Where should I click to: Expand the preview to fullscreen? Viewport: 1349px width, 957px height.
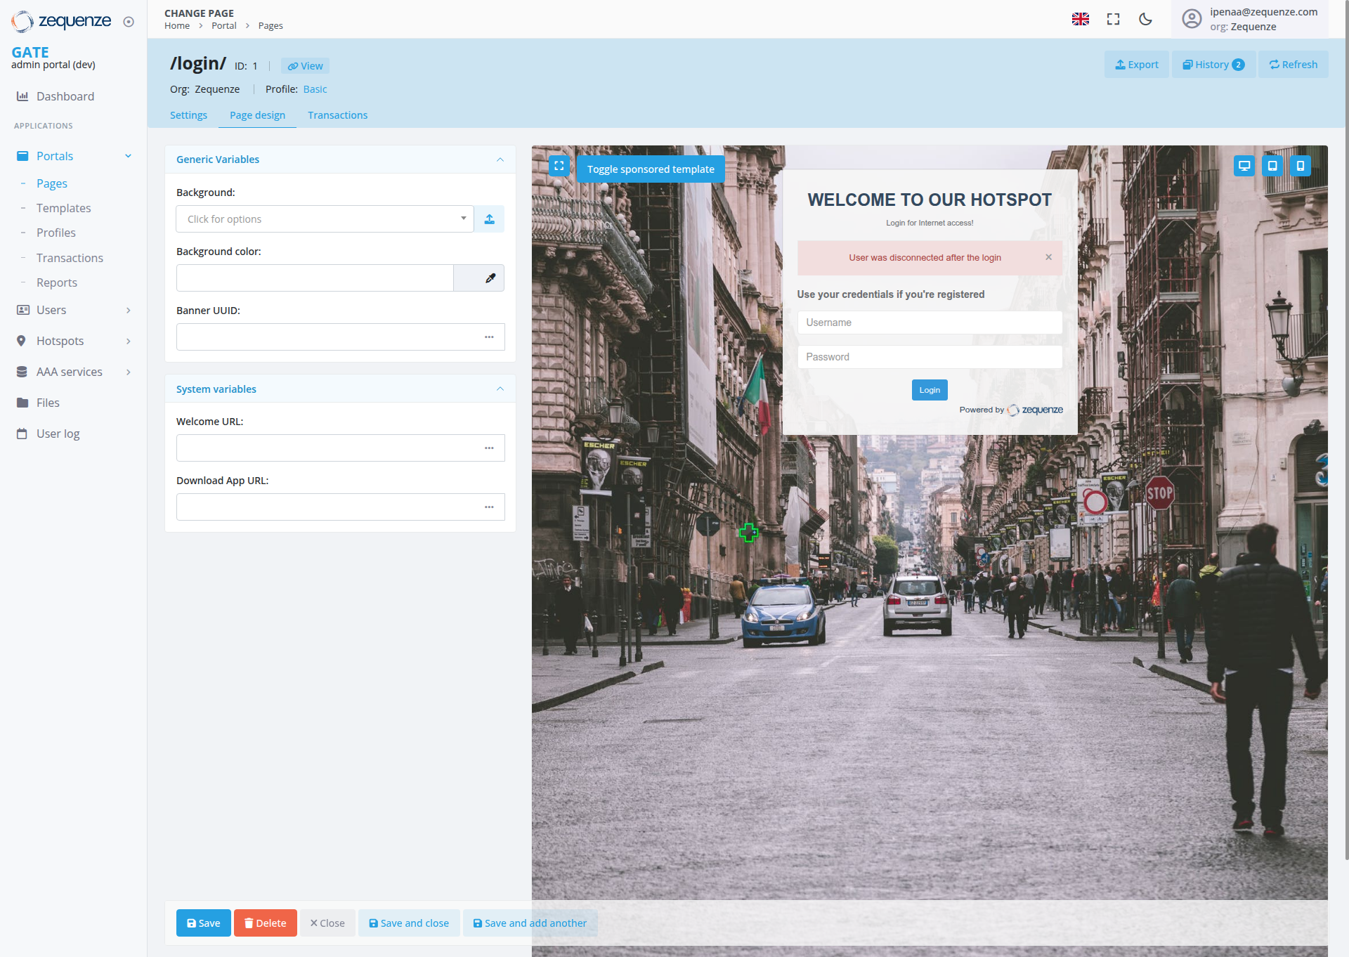(x=559, y=166)
